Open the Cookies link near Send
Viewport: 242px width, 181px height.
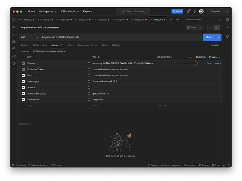pyautogui.click(x=215, y=45)
